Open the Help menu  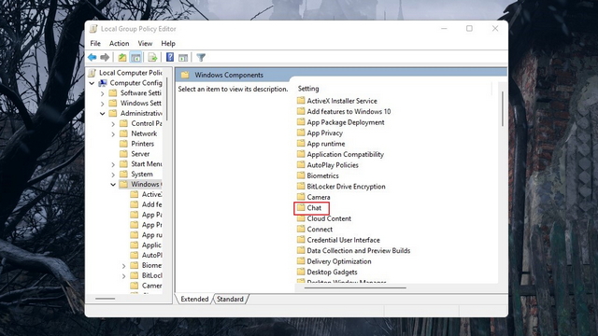point(168,44)
